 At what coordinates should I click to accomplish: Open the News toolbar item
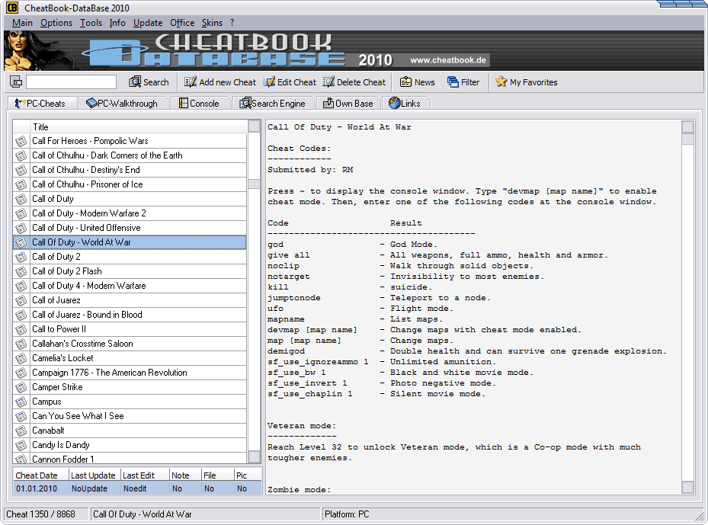418,82
